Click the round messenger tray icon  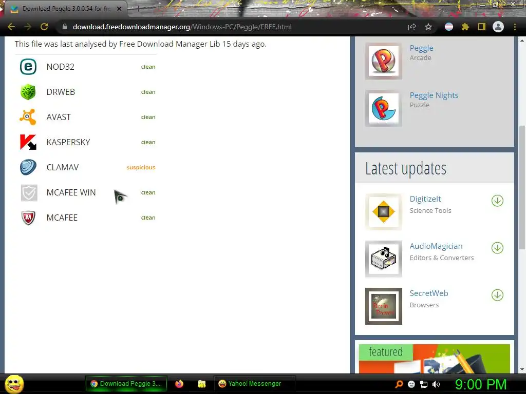[411, 384]
